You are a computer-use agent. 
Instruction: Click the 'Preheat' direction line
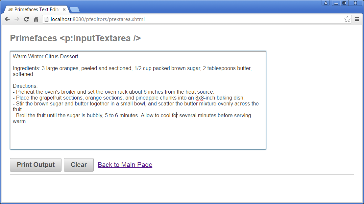(x=113, y=92)
